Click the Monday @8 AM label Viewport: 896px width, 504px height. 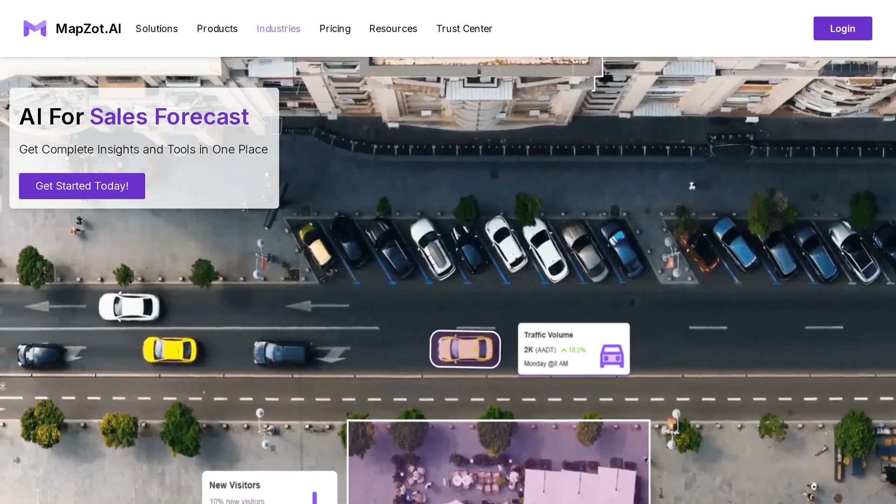[x=546, y=364]
